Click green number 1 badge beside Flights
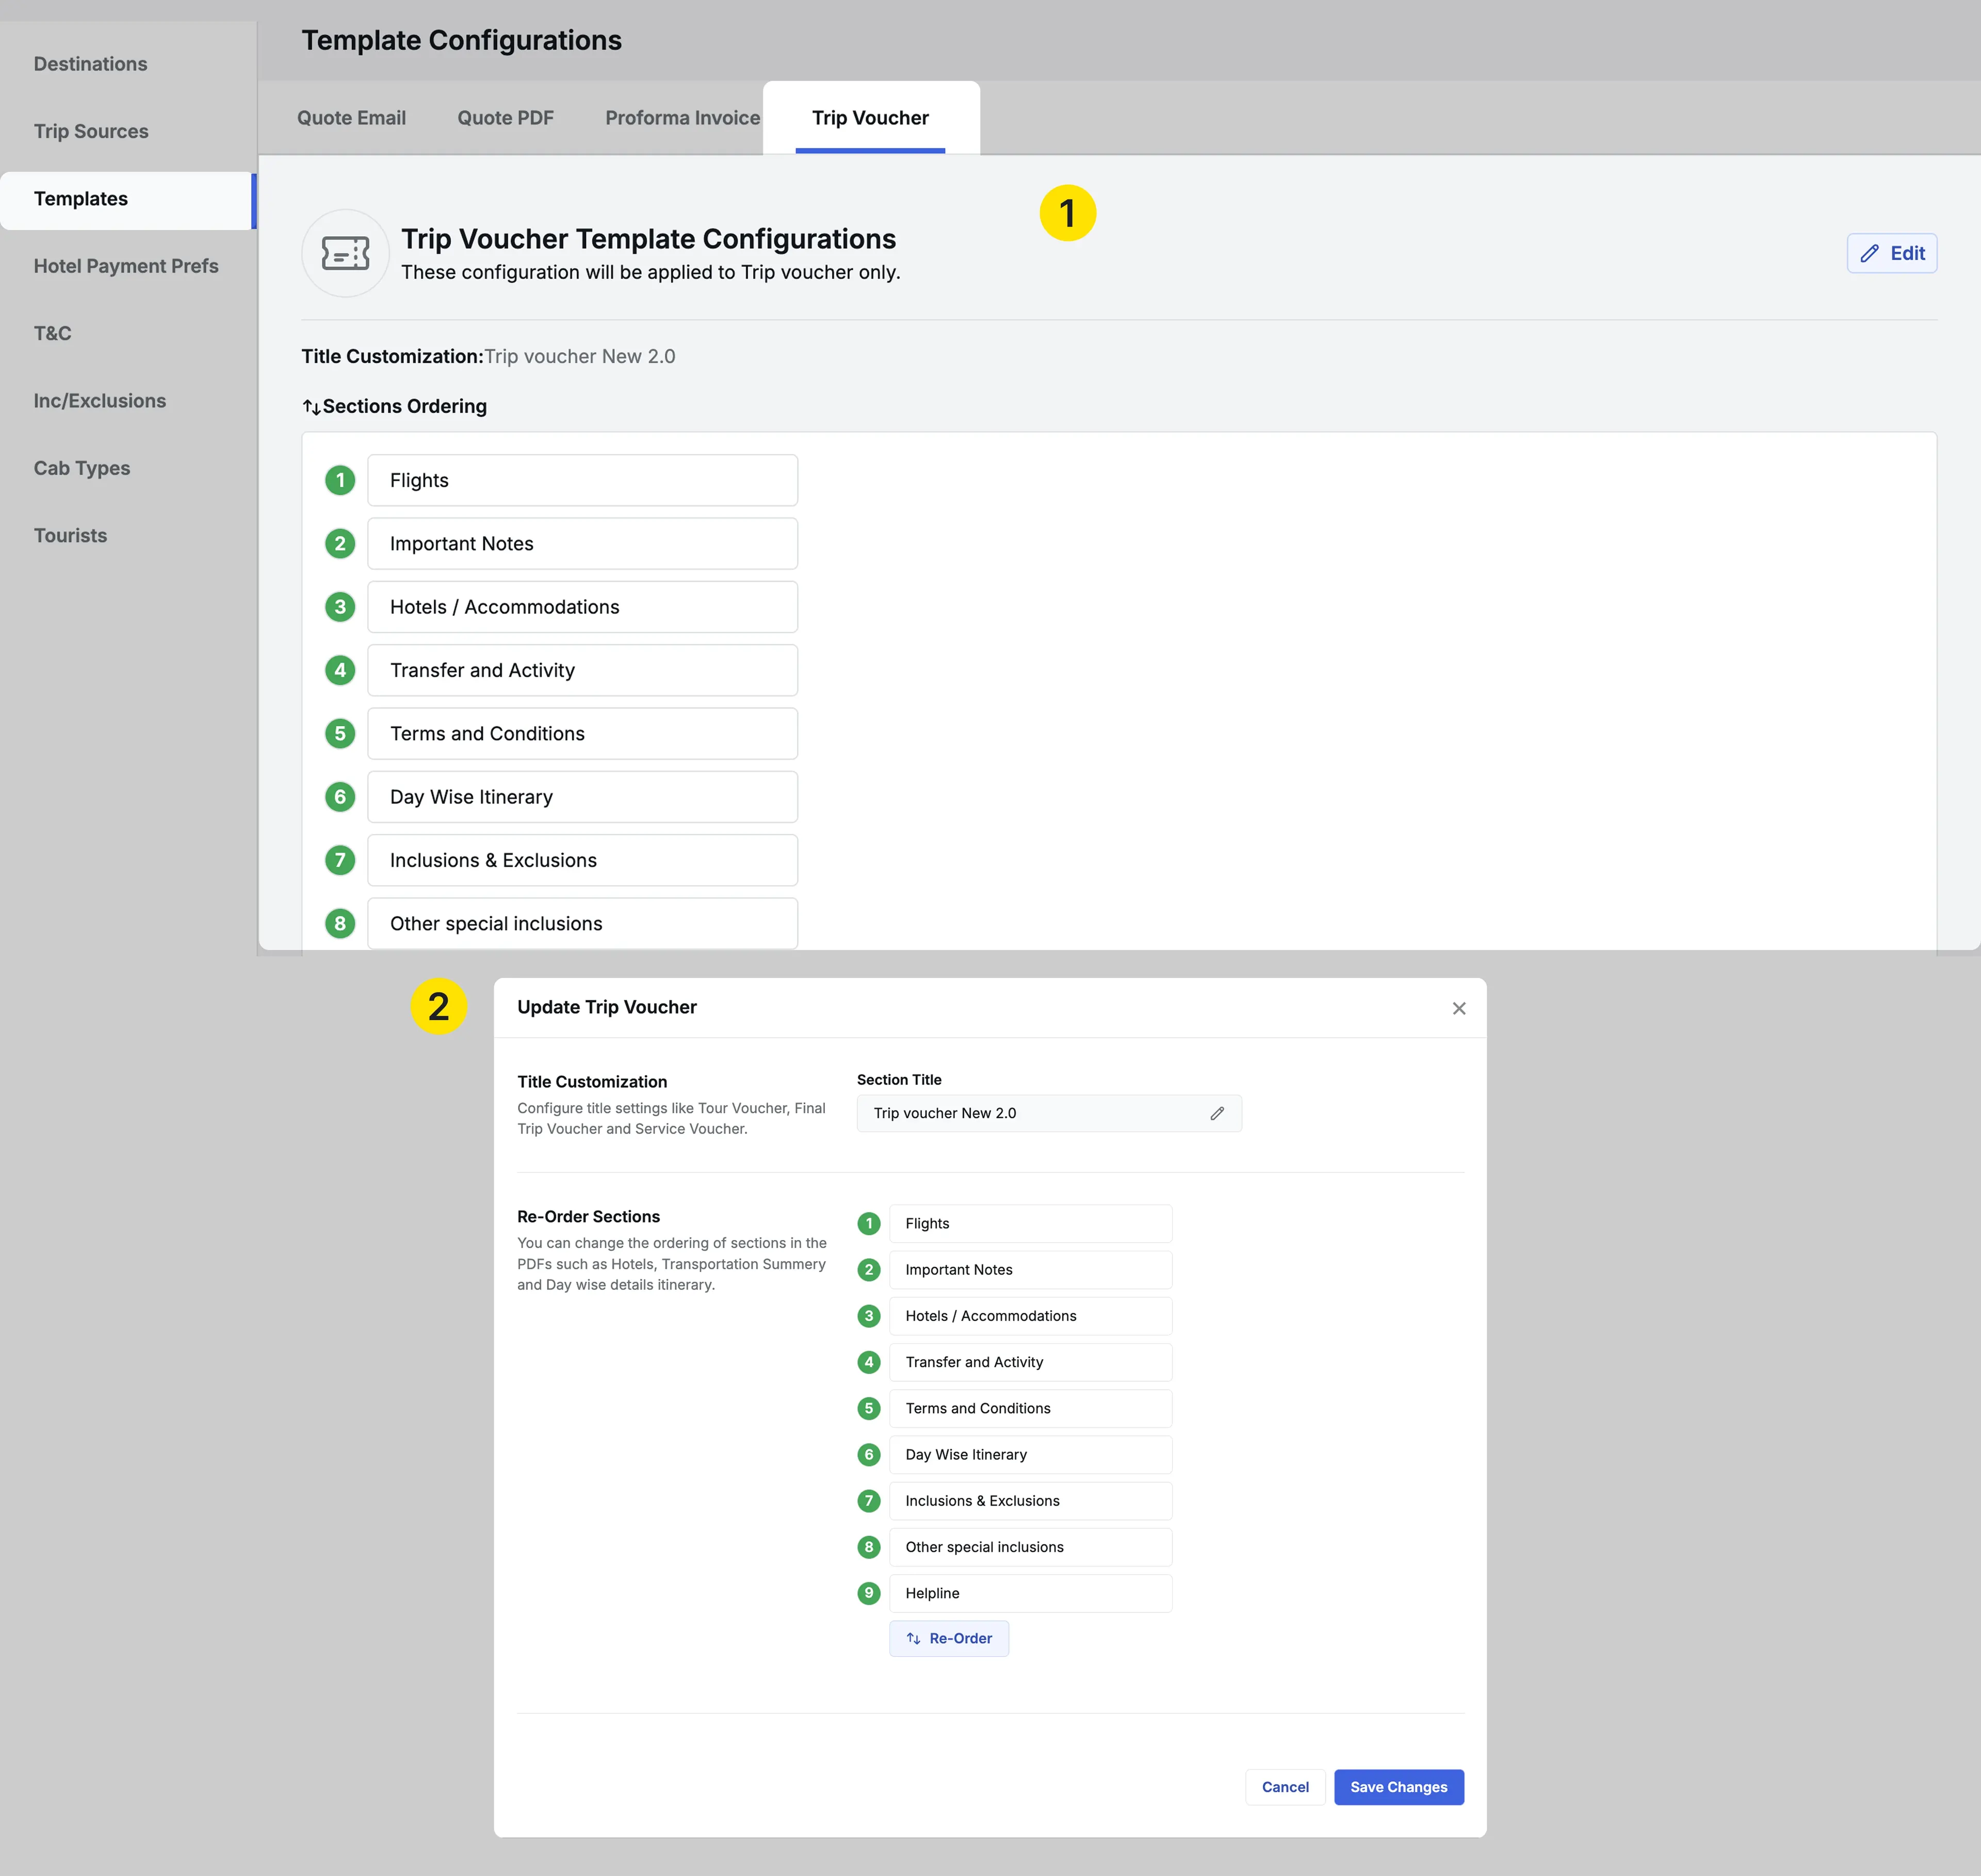This screenshot has height=1876, width=1981. 340,481
